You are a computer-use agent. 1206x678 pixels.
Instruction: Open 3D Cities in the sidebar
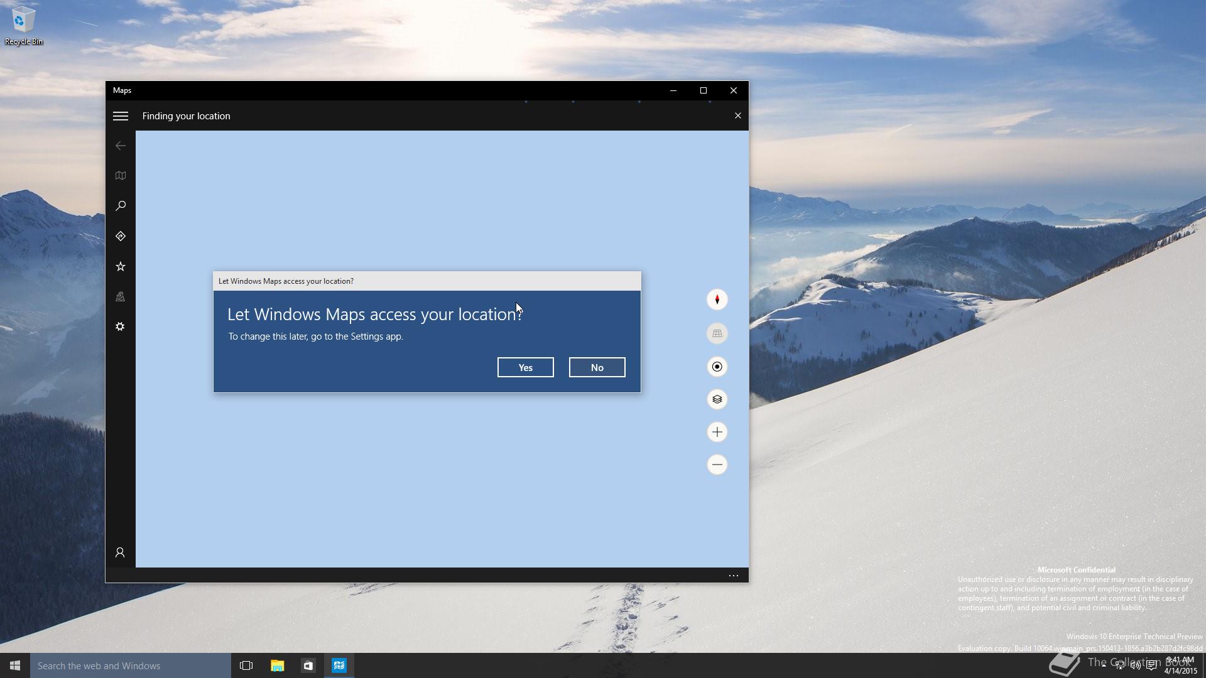click(120, 296)
